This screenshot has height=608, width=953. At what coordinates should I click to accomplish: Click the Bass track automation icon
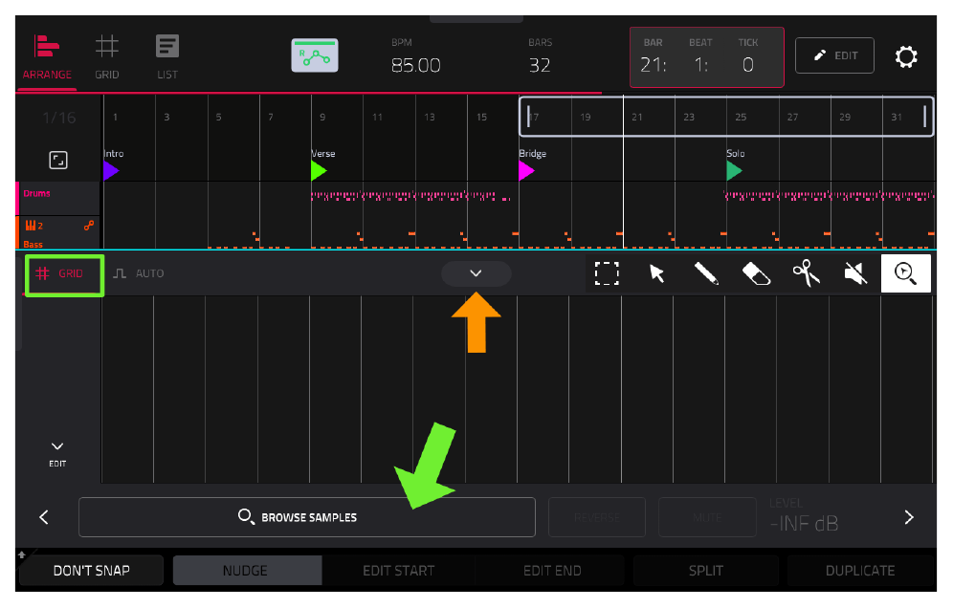(89, 226)
